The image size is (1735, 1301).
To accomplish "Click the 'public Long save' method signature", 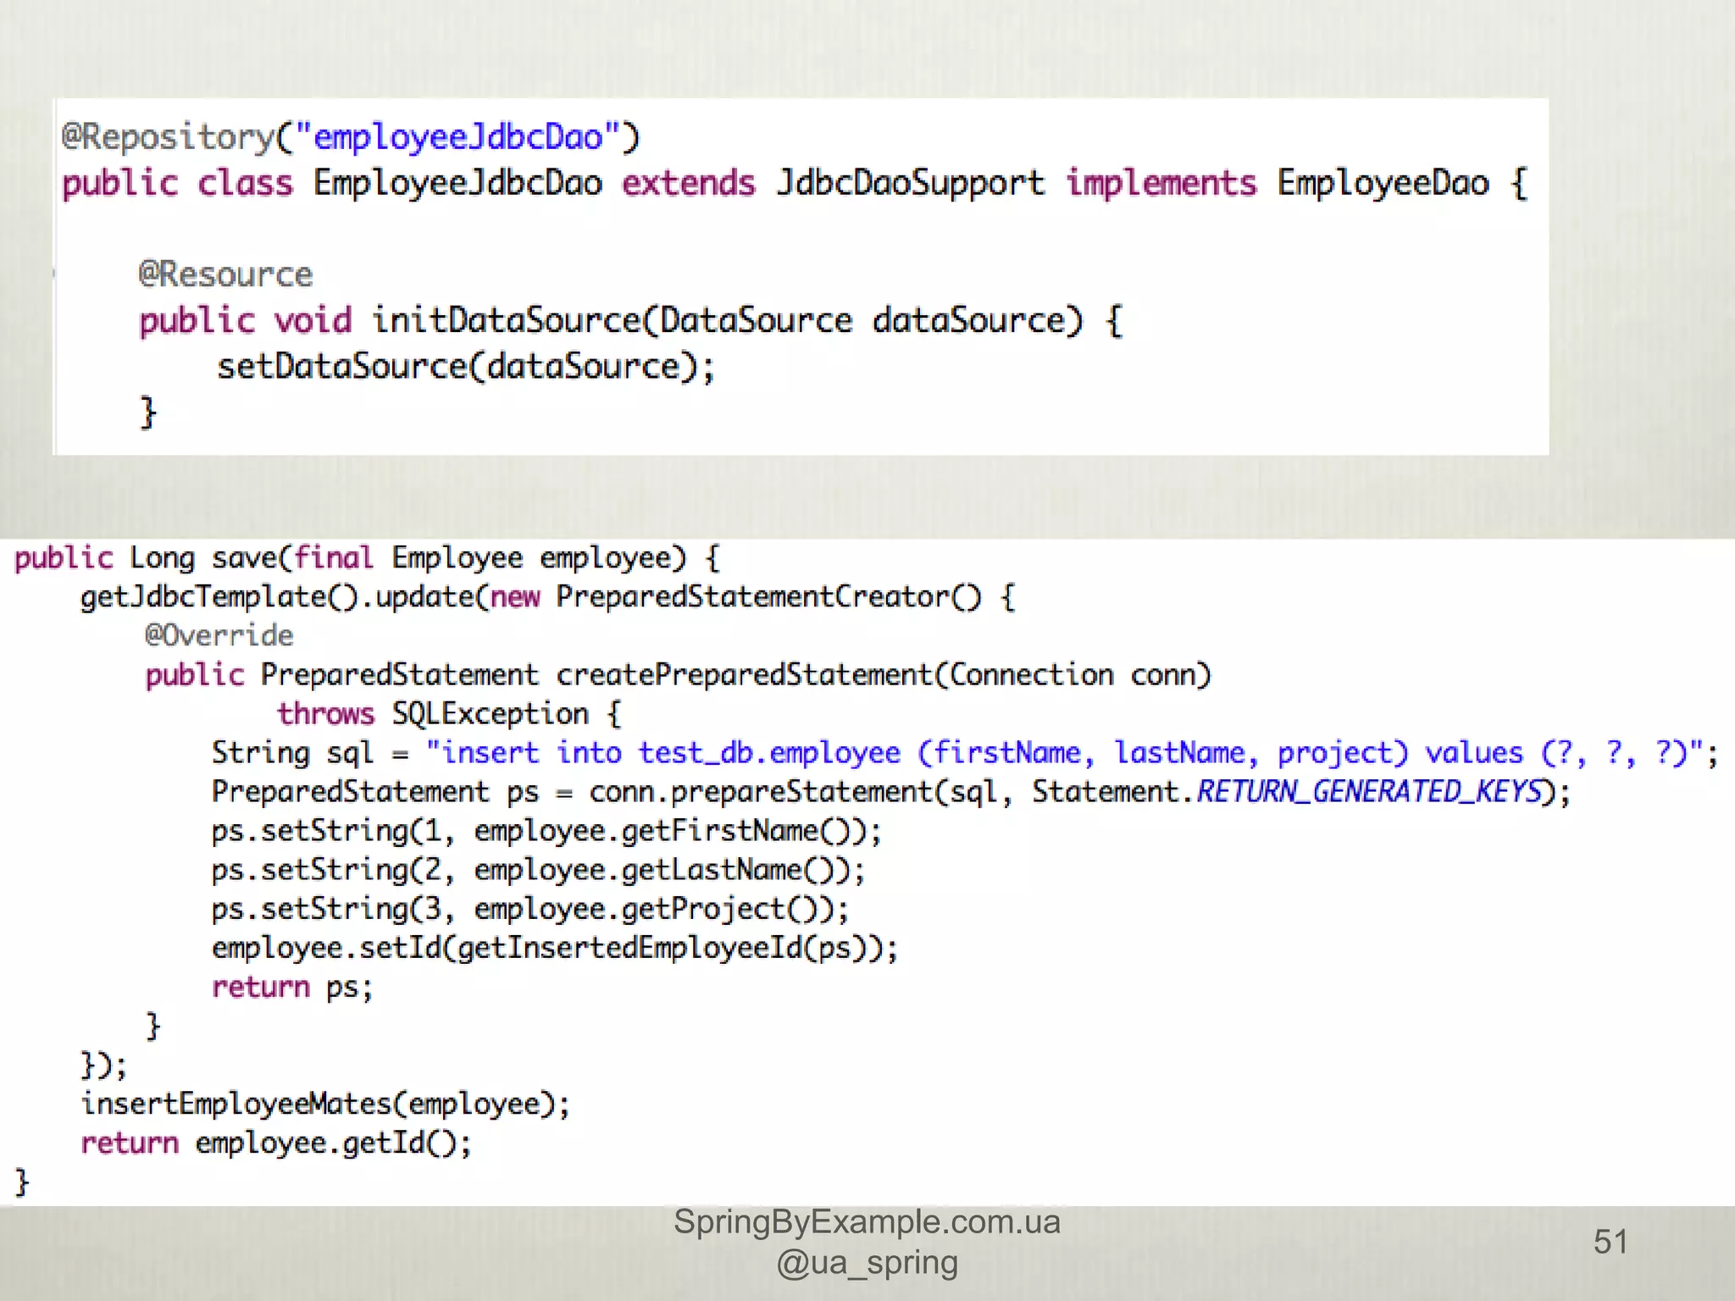I will (367, 558).
